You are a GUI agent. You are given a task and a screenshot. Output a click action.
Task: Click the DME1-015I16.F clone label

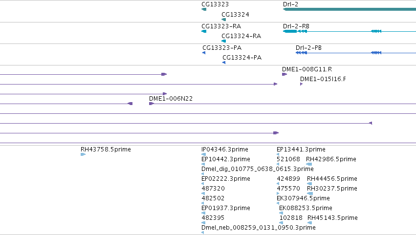pyautogui.click(x=323, y=79)
